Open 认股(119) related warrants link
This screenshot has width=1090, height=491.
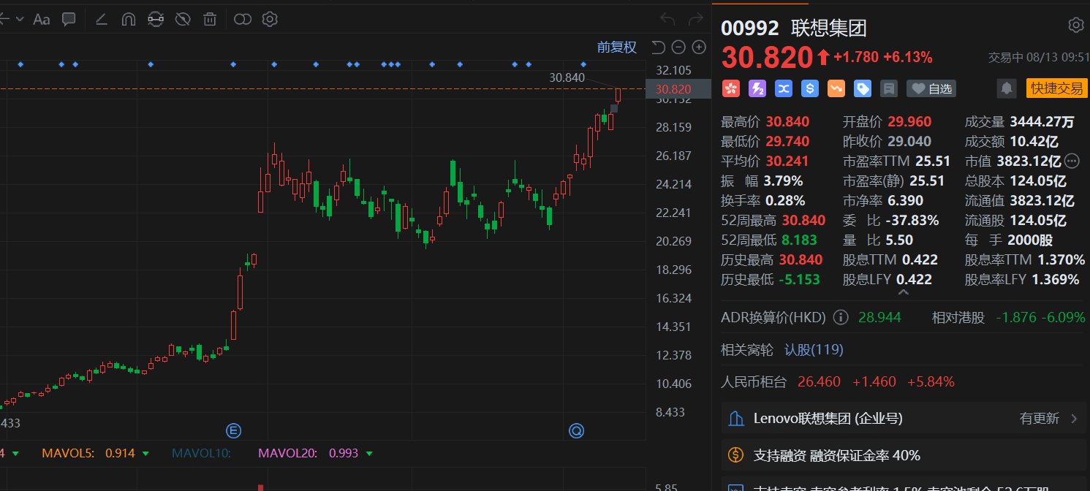click(x=814, y=350)
